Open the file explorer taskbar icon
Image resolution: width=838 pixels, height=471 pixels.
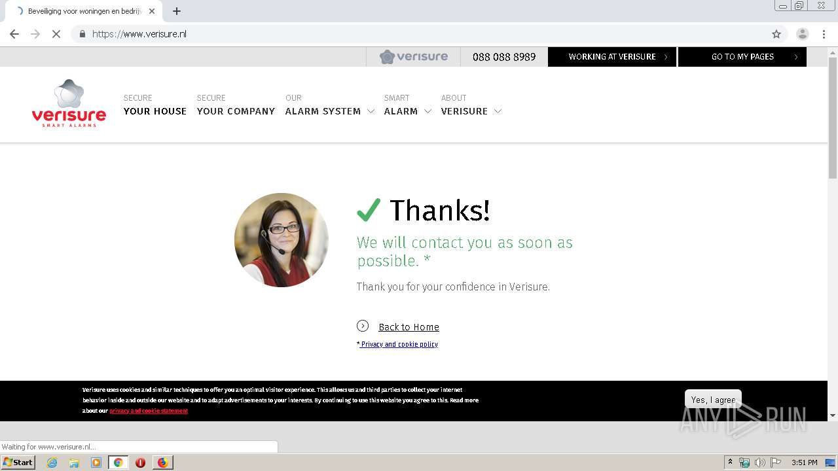point(74,462)
